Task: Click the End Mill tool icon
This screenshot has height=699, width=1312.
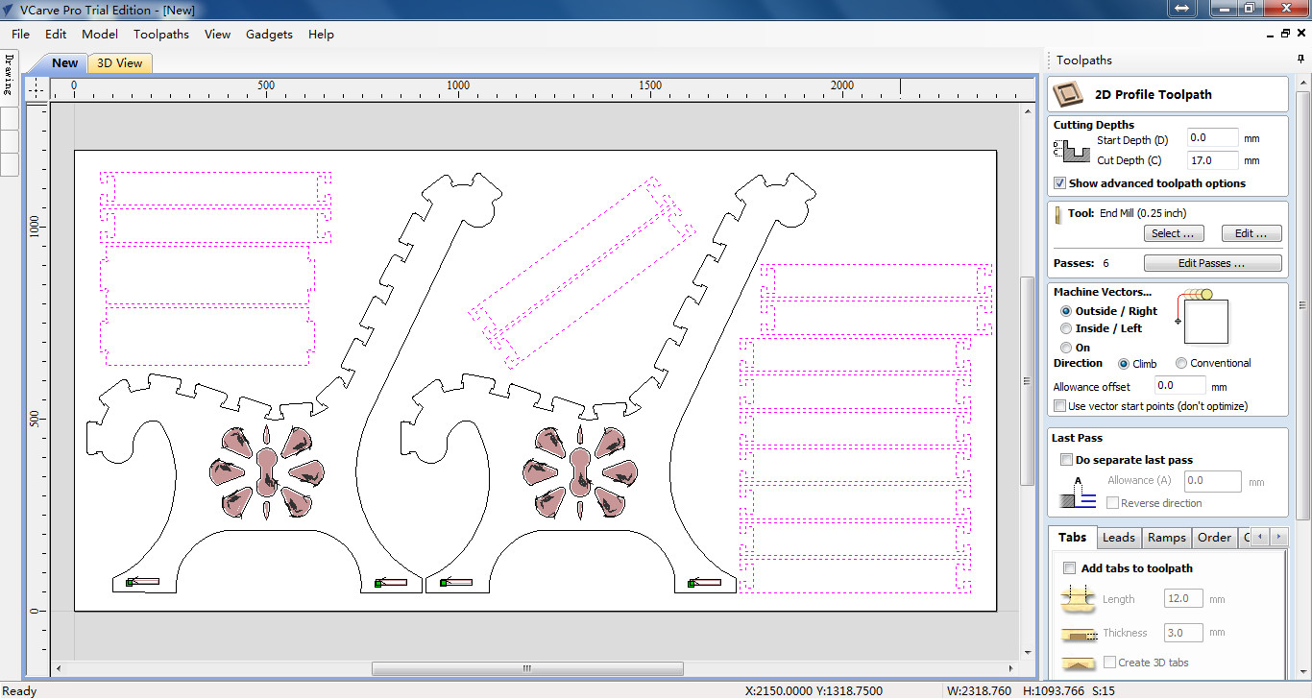Action: 1058,213
